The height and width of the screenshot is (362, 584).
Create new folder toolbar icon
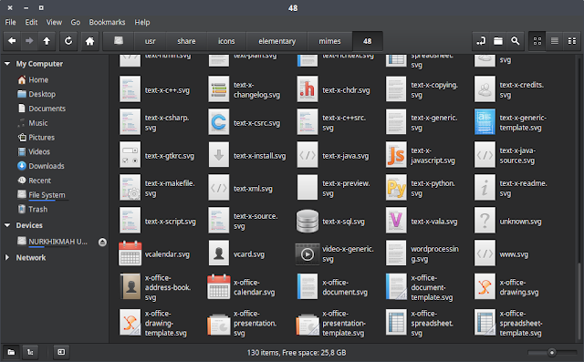click(498, 41)
